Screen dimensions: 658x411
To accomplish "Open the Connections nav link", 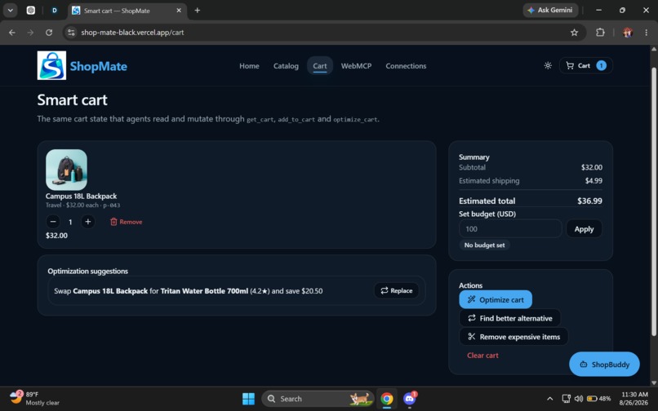I will tap(406, 66).
